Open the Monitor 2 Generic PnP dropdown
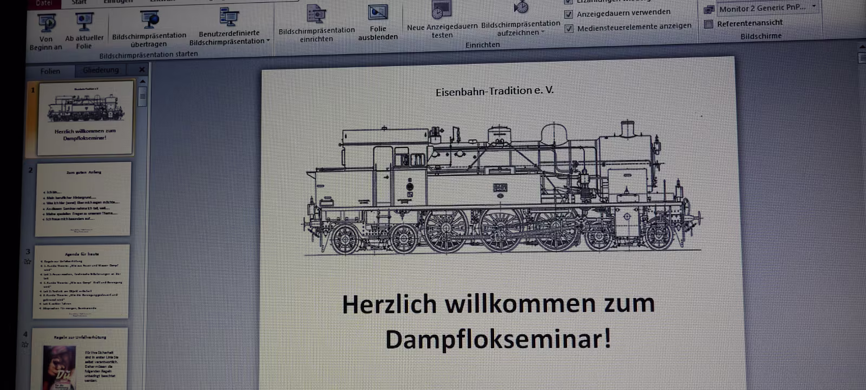 [x=813, y=7]
